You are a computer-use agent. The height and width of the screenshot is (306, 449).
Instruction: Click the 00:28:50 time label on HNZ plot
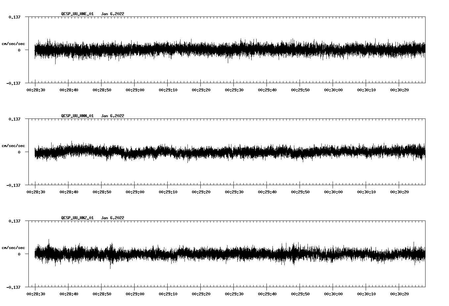102,294
